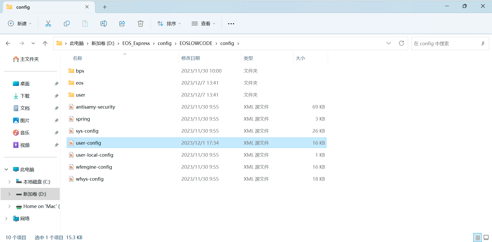Collapse the 此电脑 tree node
Viewport: 492px width, 242px height.
(x=6, y=169)
